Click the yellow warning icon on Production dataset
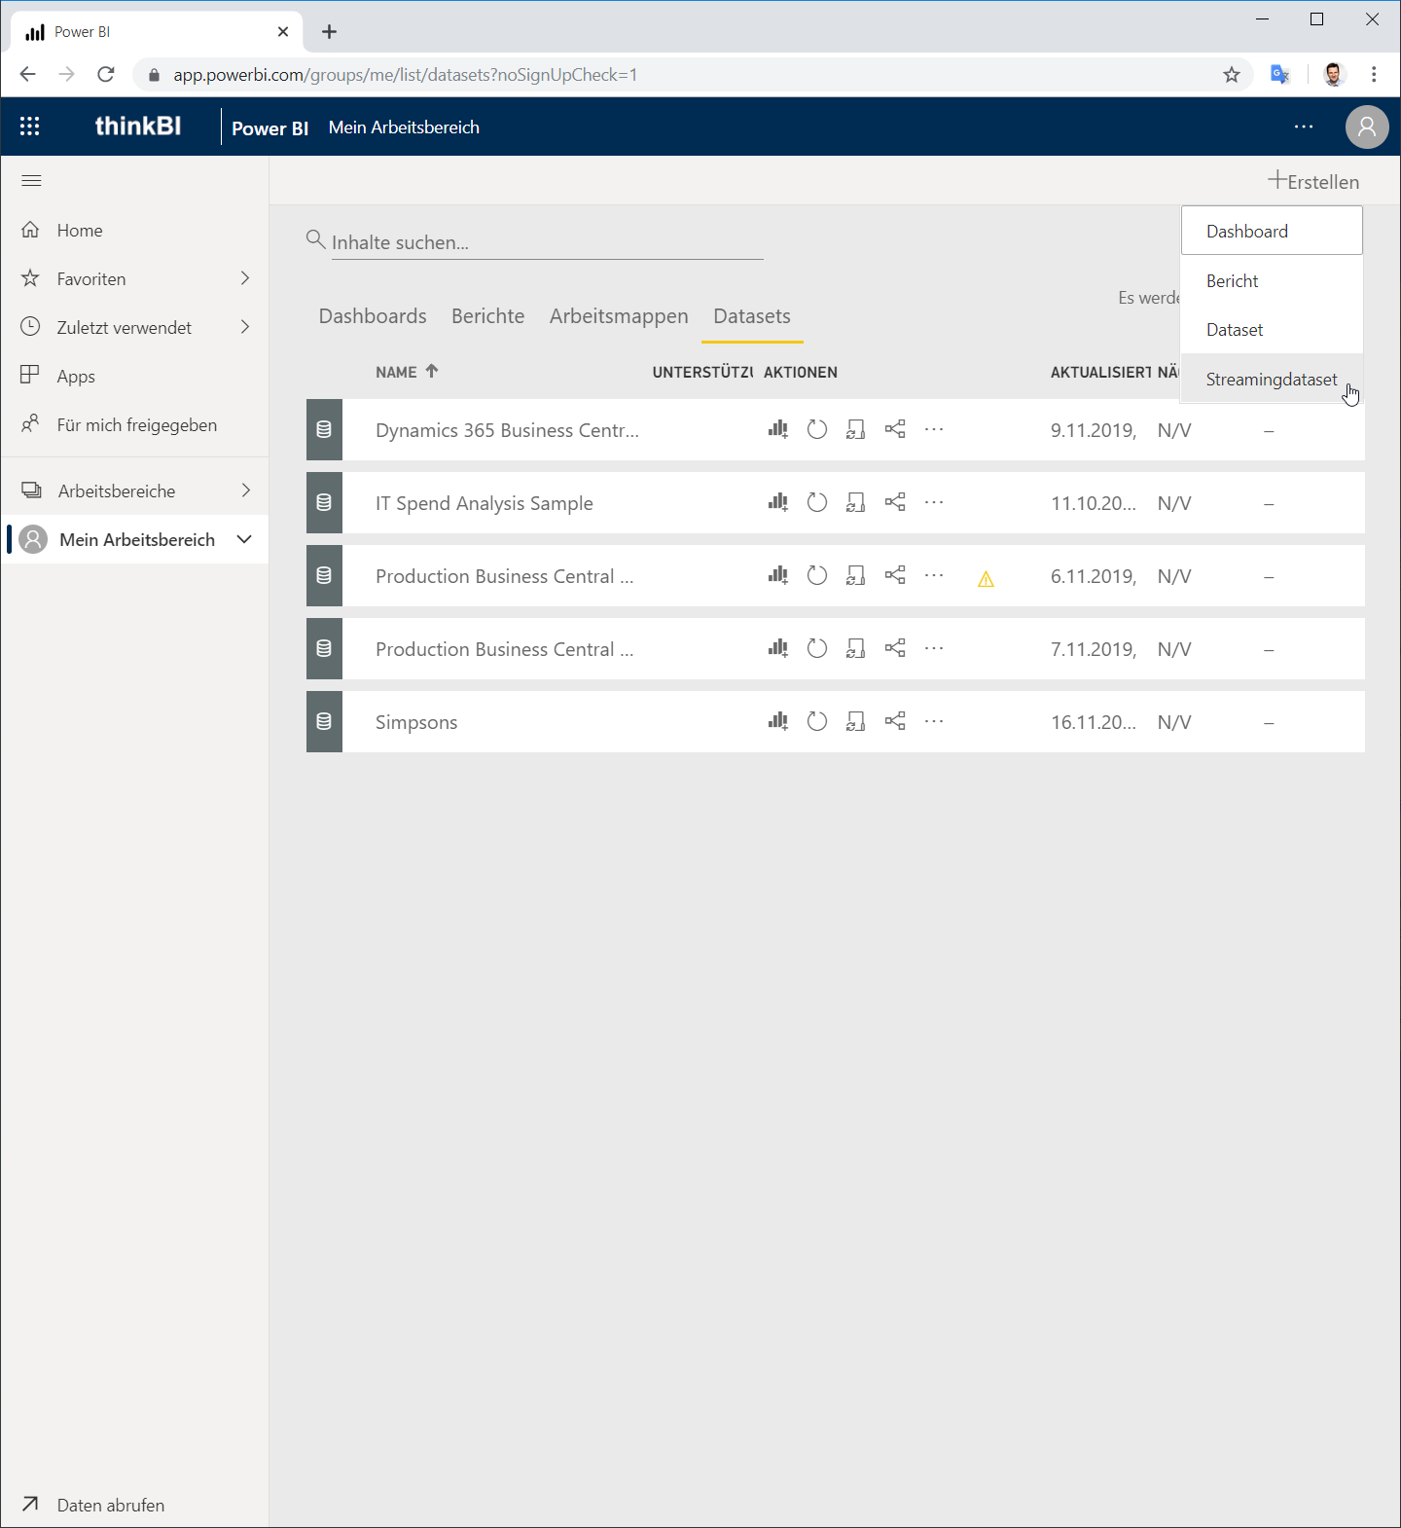This screenshot has height=1528, width=1401. point(986,579)
